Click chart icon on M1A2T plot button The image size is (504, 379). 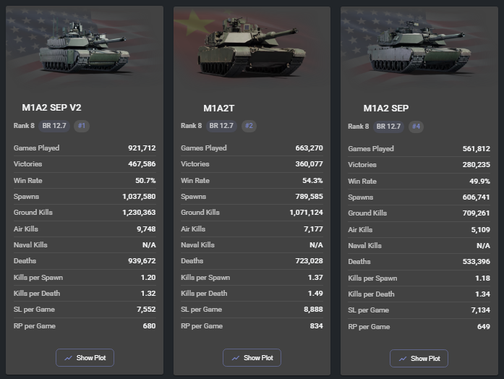coord(236,357)
